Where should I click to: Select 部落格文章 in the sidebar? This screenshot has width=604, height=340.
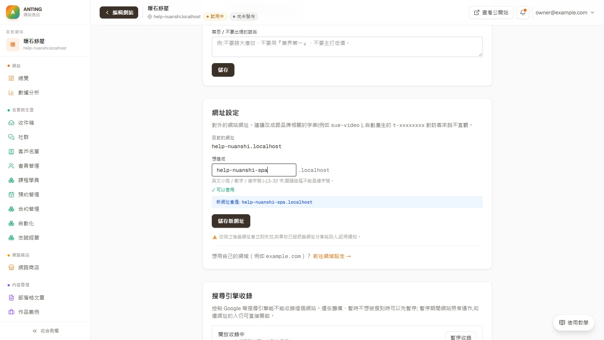(45, 298)
